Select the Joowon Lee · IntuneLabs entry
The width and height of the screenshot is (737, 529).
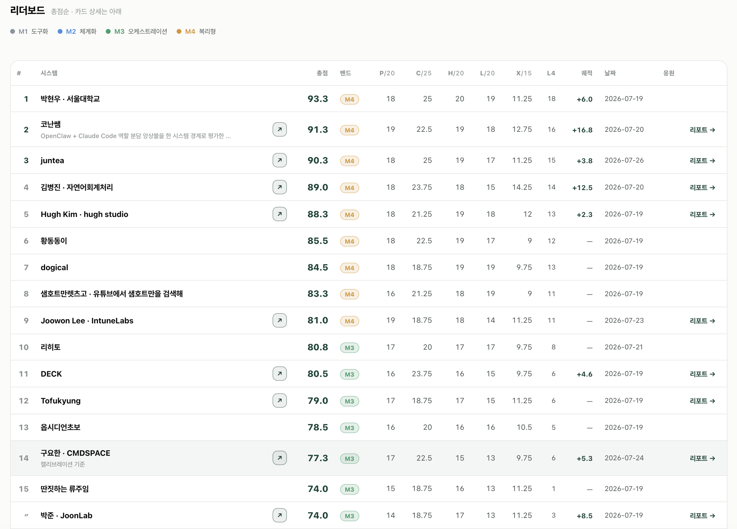pyautogui.click(x=87, y=321)
